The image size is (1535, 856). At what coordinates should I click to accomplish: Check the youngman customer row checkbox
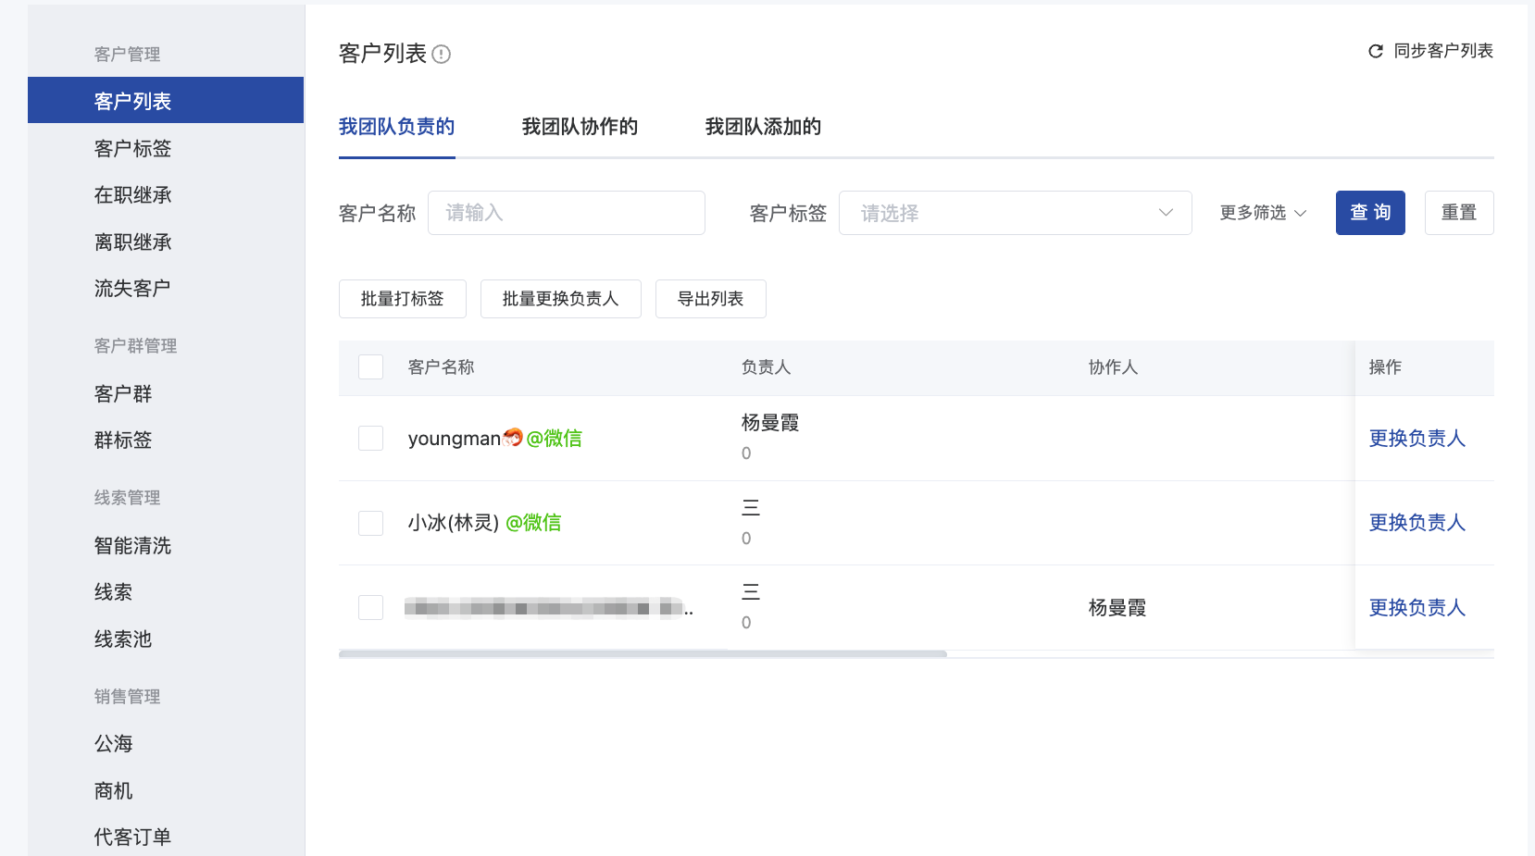pyautogui.click(x=371, y=439)
